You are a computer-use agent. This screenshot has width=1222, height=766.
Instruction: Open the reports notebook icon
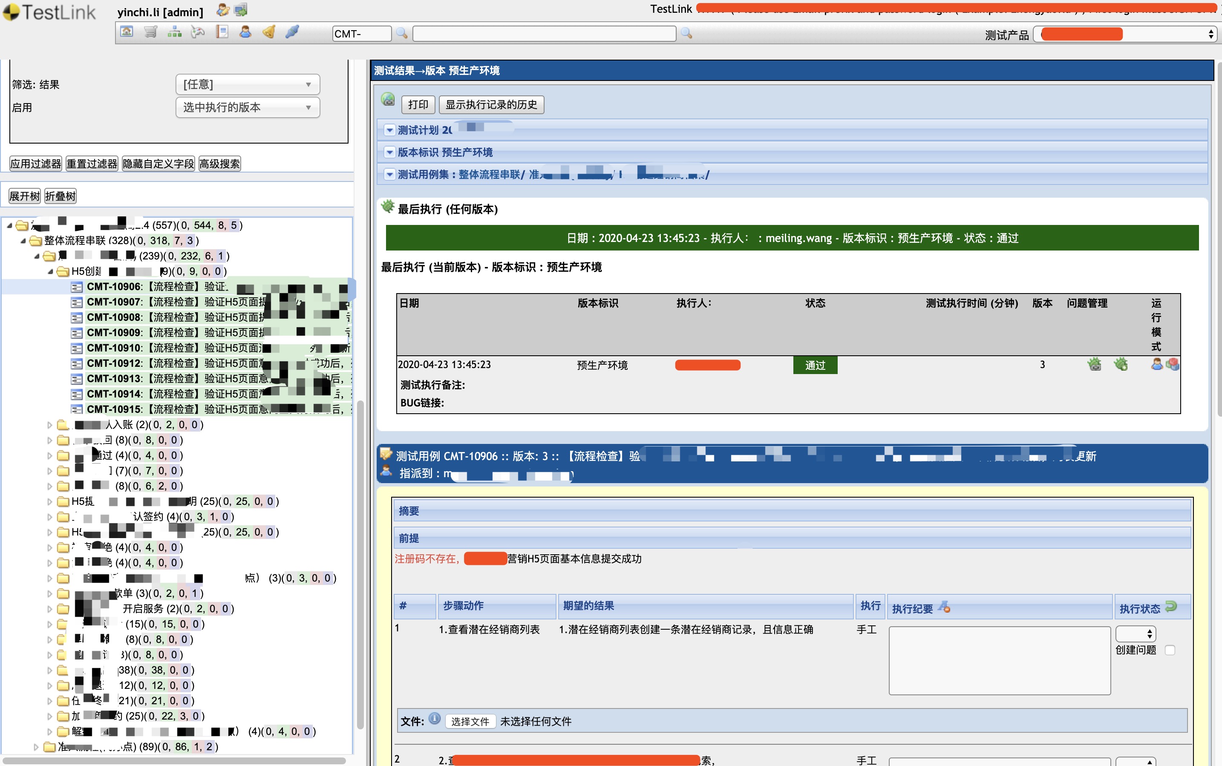222,32
